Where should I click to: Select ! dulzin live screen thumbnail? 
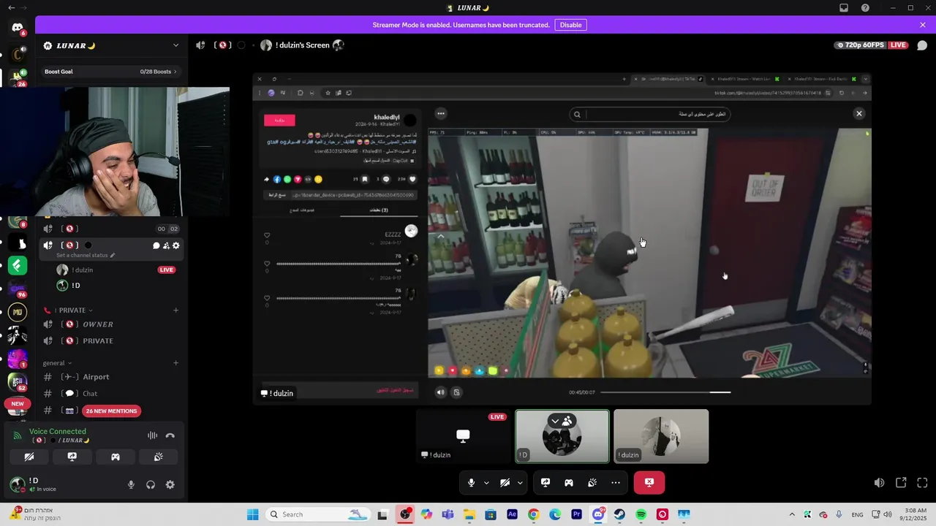463,436
